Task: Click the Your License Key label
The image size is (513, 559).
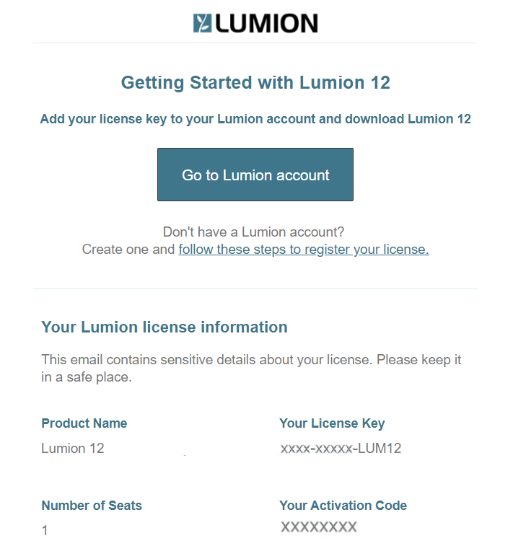Action: [332, 423]
